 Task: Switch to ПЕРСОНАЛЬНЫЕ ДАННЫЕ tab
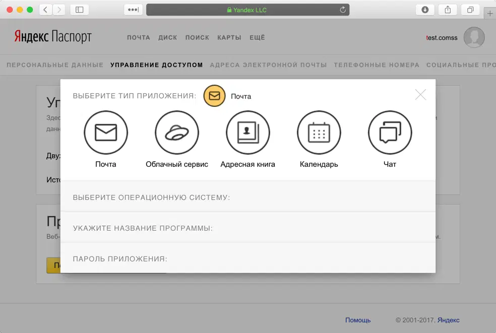[55, 65]
